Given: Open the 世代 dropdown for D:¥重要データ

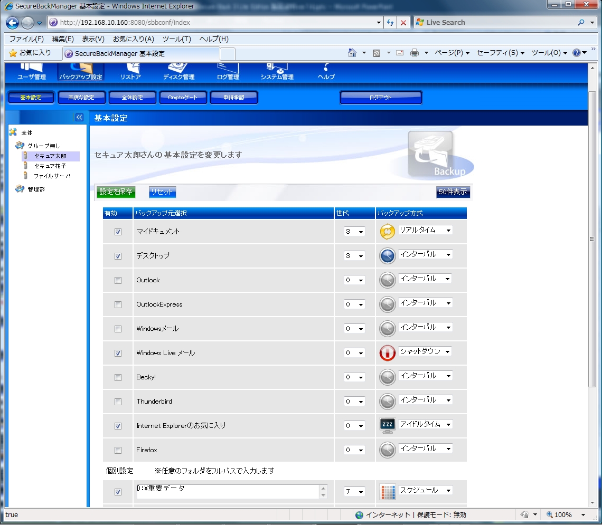Looking at the screenshot, I should coord(354,492).
